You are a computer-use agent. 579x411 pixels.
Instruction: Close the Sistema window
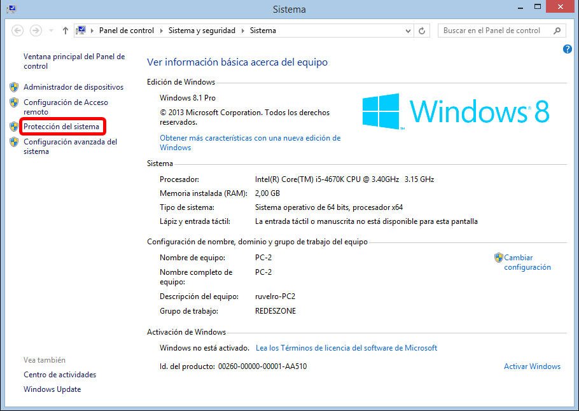pyautogui.click(x=560, y=6)
